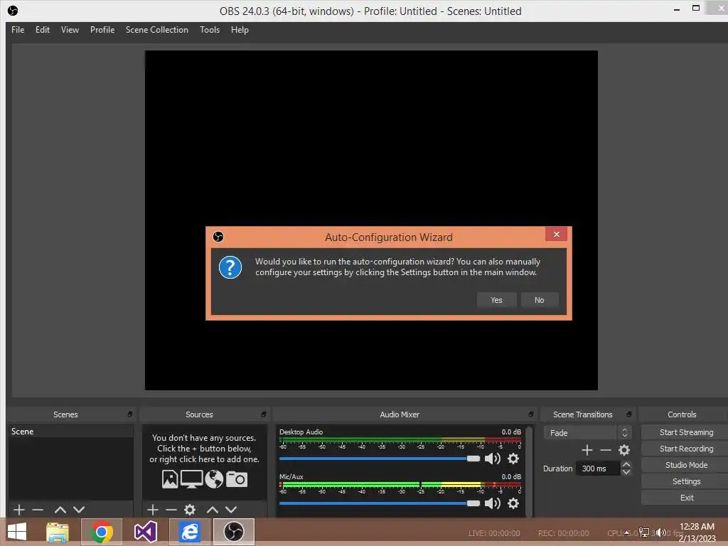The image size is (728, 546).
Task: Open the File menu
Action: (x=18, y=30)
